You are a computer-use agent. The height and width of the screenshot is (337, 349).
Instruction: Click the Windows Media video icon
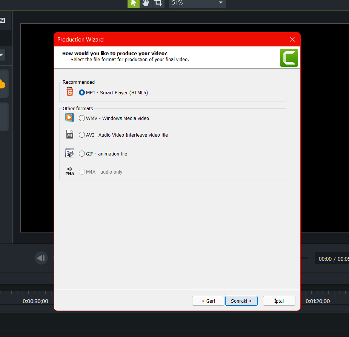70,117
